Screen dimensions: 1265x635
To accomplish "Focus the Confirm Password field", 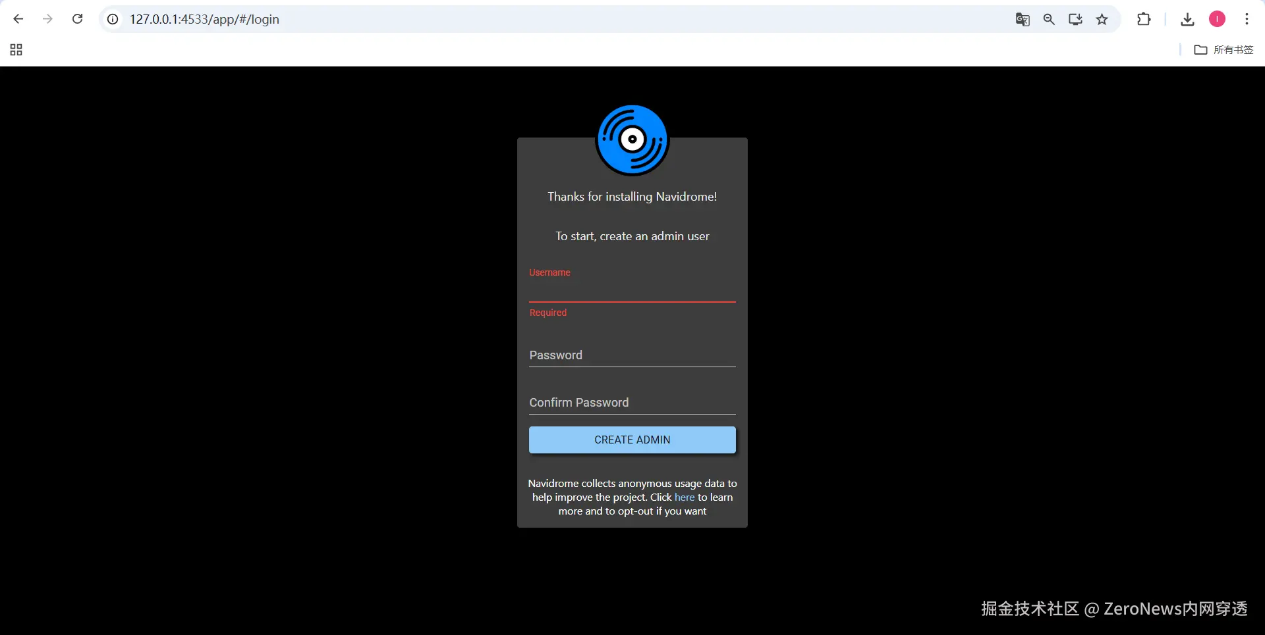I will [632, 402].
